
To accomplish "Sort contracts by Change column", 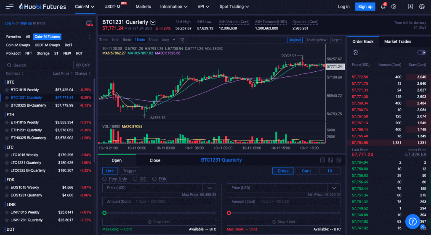I will click(x=83, y=73).
